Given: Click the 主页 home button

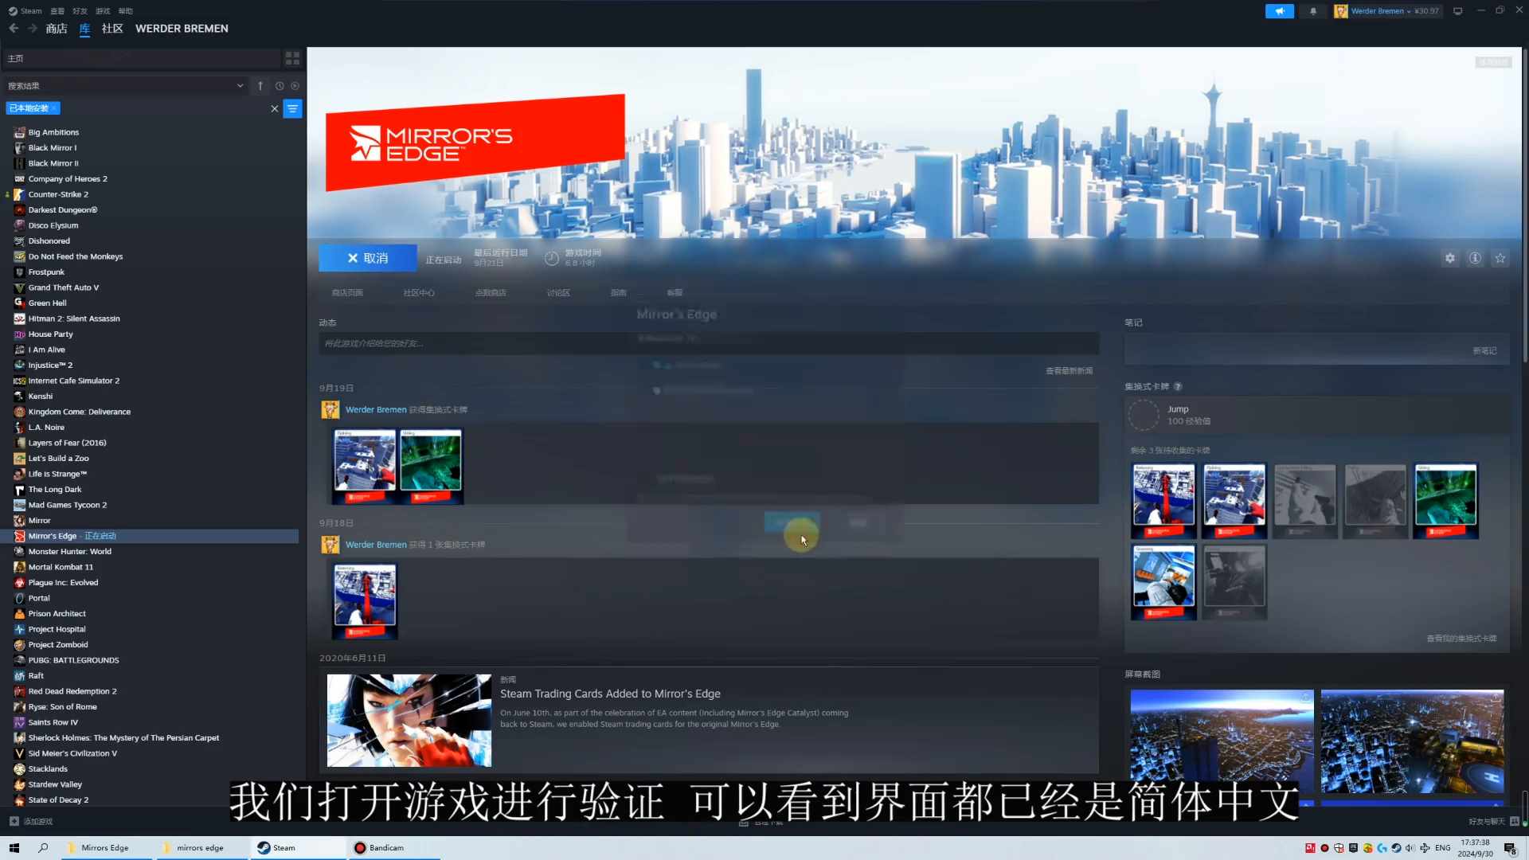Looking at the screenshot, I should 143,58.
